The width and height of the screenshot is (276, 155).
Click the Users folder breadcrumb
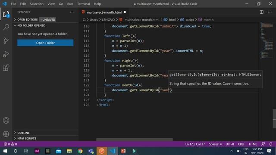pos(94,20)
